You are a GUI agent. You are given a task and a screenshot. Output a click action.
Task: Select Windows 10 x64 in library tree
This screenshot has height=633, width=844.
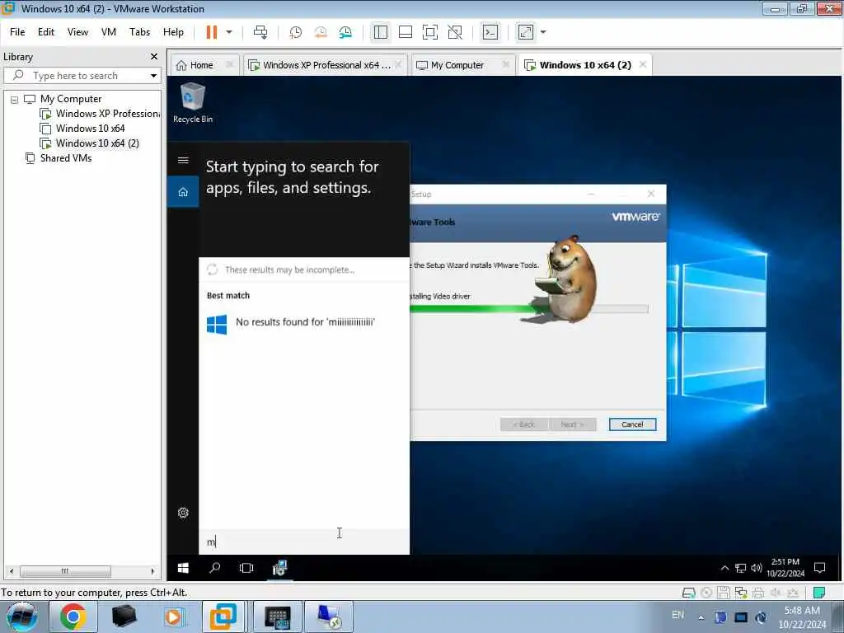(90, 129)
